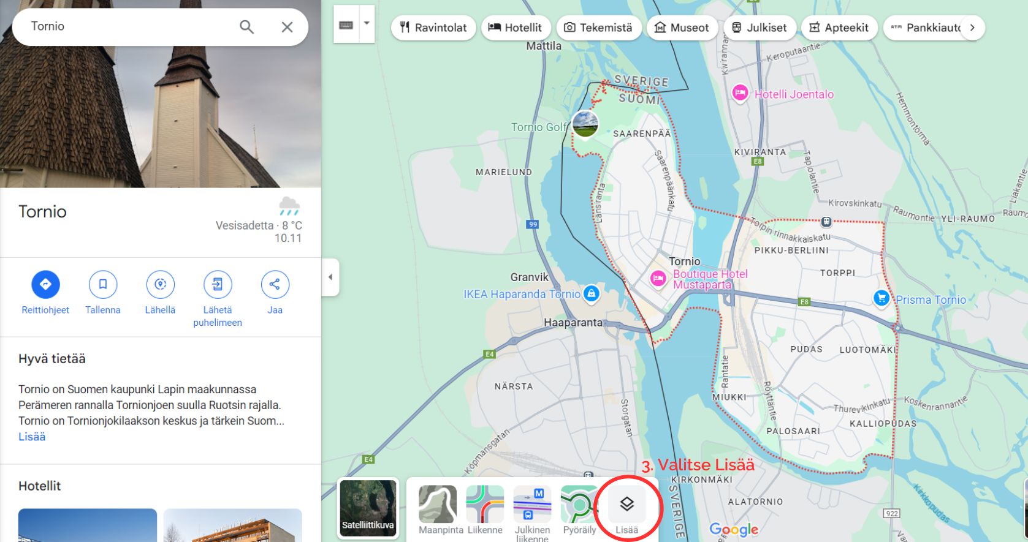
Task: Click the Lähetä puhelimeen icon
Action: pyautogui.click(x=218, y=285)
